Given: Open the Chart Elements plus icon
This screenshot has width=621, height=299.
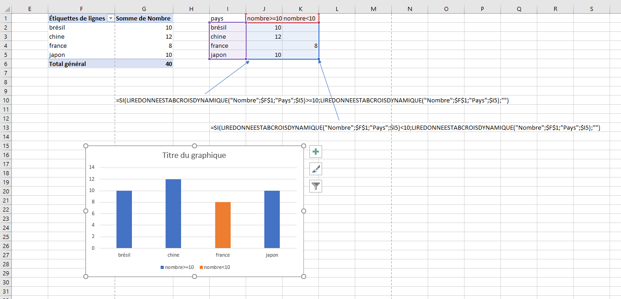Looking at the screenshot, I should click(x=315, y=151).
